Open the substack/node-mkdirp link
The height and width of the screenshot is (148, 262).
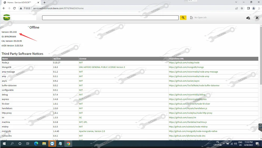pyautogui.click(x=188, y=127)
